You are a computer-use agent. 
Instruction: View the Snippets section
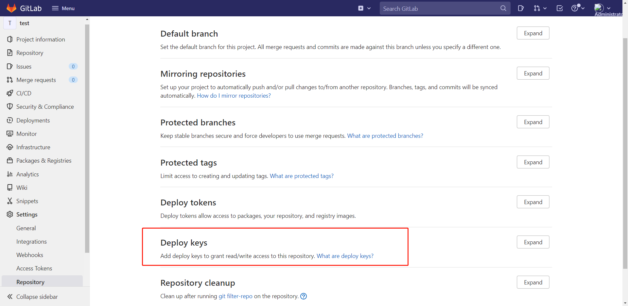pyautogui.click(x=27, y=201)
